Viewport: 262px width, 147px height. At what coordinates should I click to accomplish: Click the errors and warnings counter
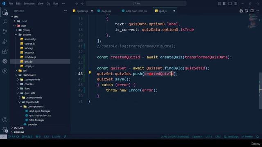(x=27, y=137)
